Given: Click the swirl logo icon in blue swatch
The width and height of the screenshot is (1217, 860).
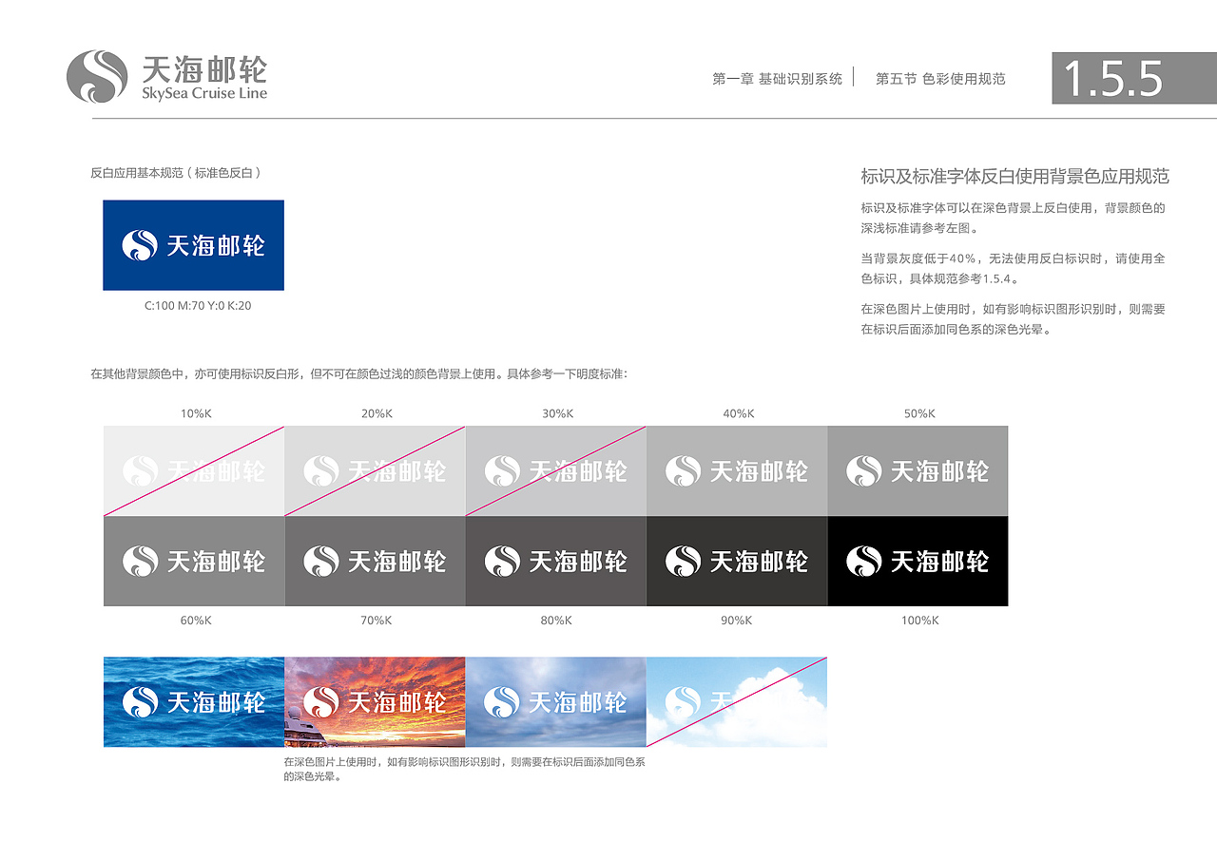Looking at the screenshot, I should [140, 245].
